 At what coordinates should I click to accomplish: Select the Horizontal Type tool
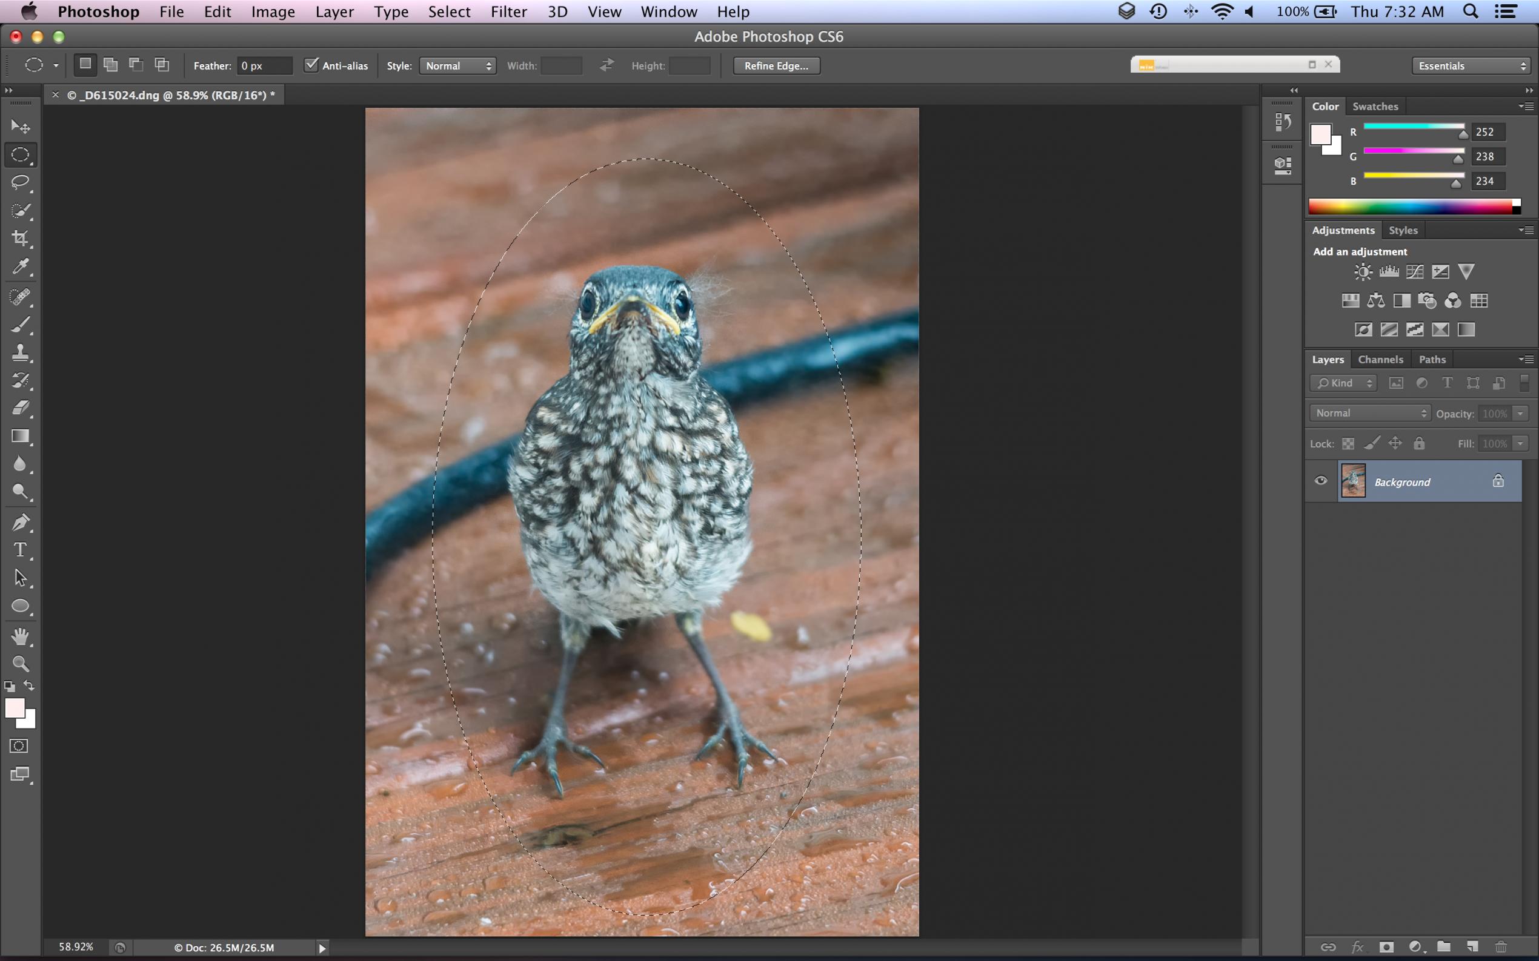point(21,550)
